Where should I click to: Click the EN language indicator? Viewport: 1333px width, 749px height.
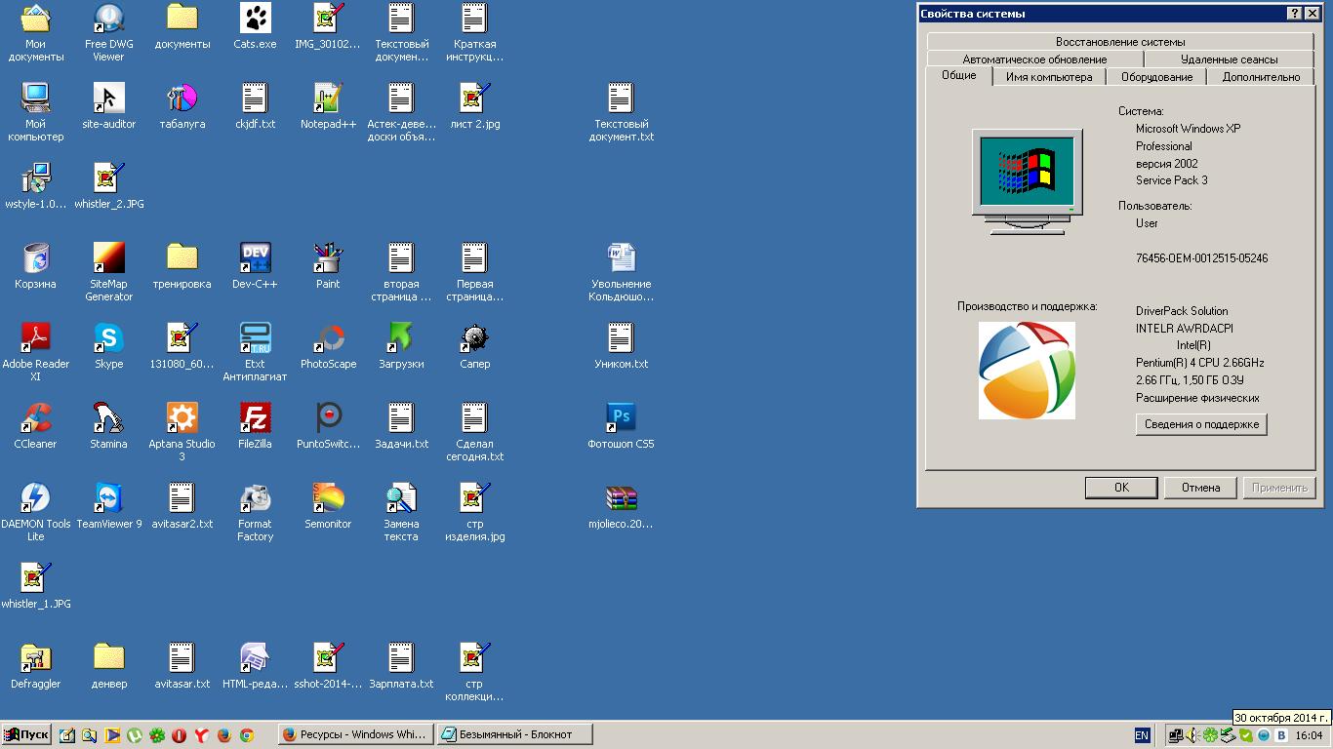point(1142,735)
